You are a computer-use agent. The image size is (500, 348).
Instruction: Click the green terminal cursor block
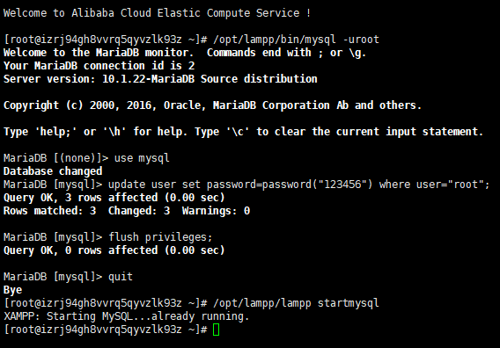pos(216,330)
